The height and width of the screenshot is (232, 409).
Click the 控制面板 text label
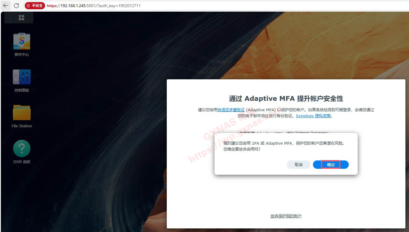pos(22,90)
